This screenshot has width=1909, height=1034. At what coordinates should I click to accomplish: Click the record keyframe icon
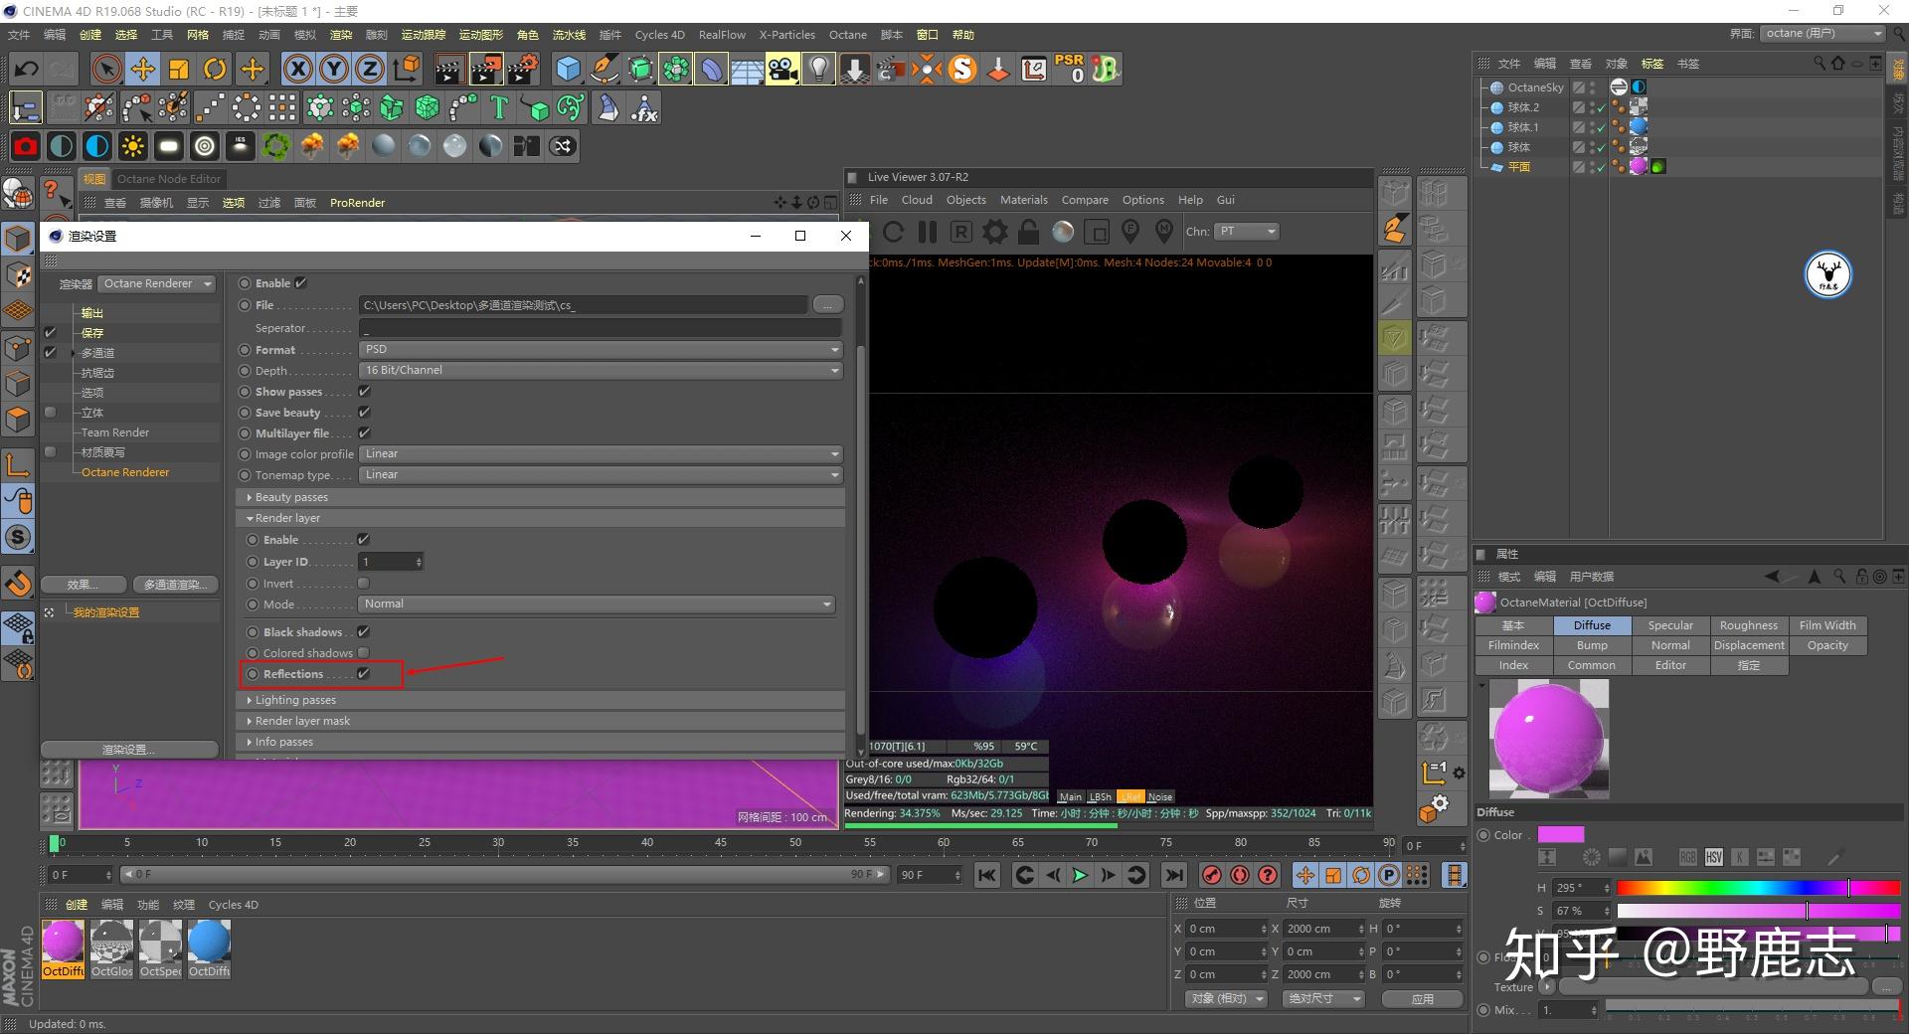[1211, 875]
